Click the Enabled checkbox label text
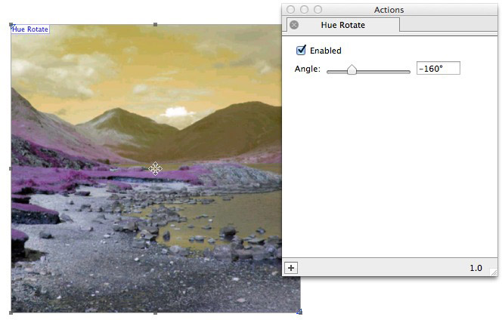The height and width of the screenshot is (320, 502). pos(326,51)
